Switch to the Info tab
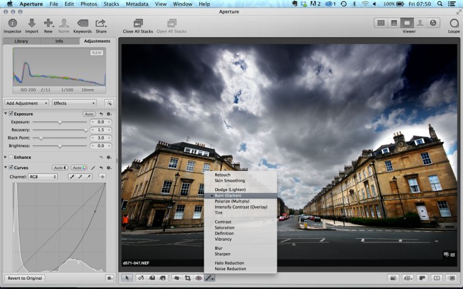This screenshot has width=463, height=289. [x=59, y=41]
